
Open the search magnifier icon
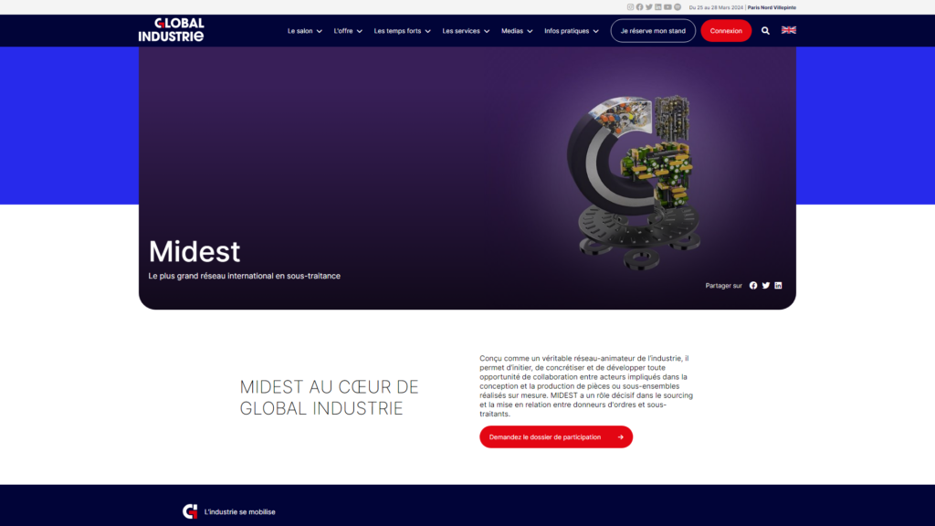coord(766,30)
